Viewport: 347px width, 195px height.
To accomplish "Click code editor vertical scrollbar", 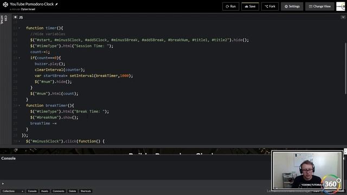I will pos(345,69).
